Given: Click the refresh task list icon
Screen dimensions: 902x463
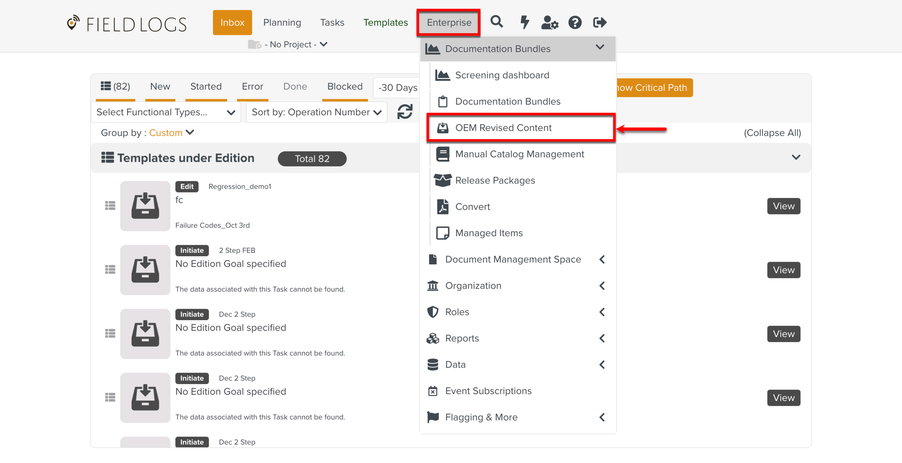Looking at the screenshot, I should pyautogui.click(x=405, y=112).
